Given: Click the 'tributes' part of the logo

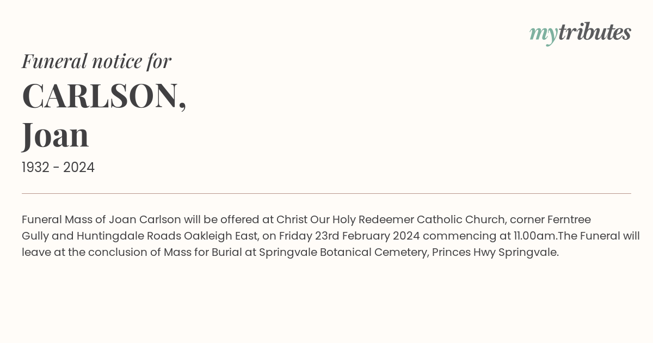Looking at the screenshot, I should (x=594, y=32).
